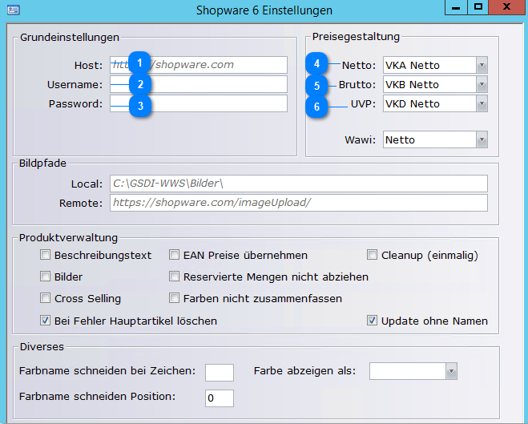Uncheck 'Bei Fehler Hauptartikel löschen'
This screenshot has width=528, height=424.
click(45, 321)
